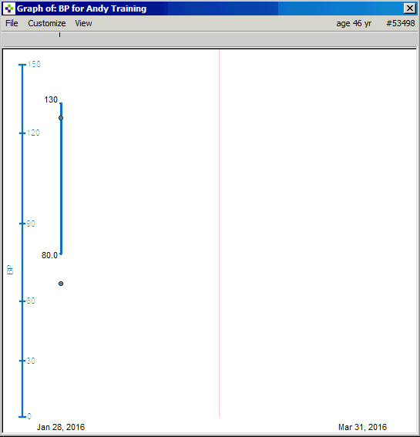Click the small timeline tick in gray bar

point(59,35)
